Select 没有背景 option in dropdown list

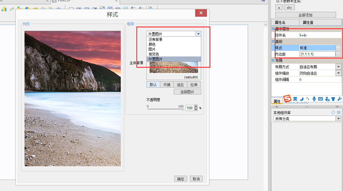(x=155, y=39)
